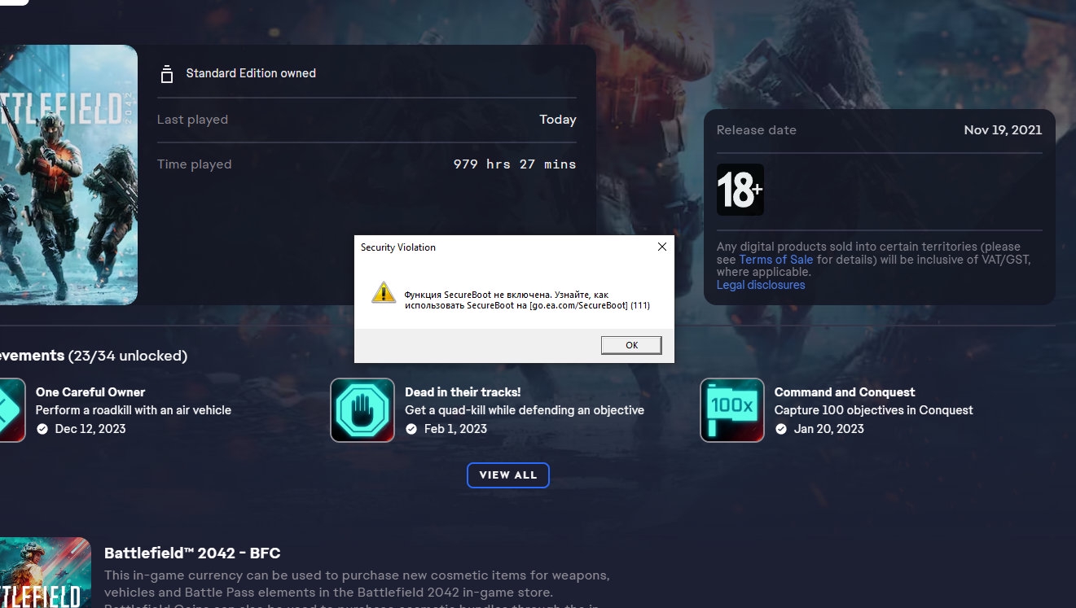Click the "Dec 12, 2023" unlock date
This screenshot has width=1076, height=608.
(x=90, y=429)
